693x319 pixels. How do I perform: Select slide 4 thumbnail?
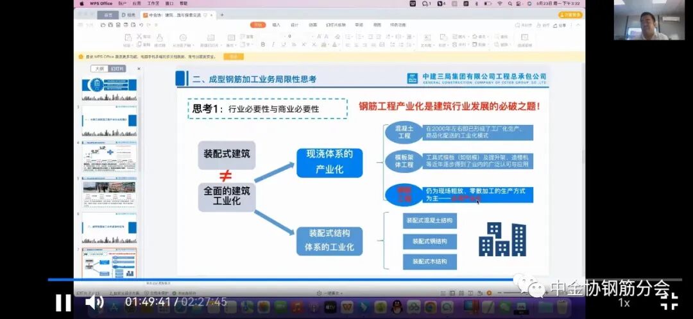tap(109, 156)
